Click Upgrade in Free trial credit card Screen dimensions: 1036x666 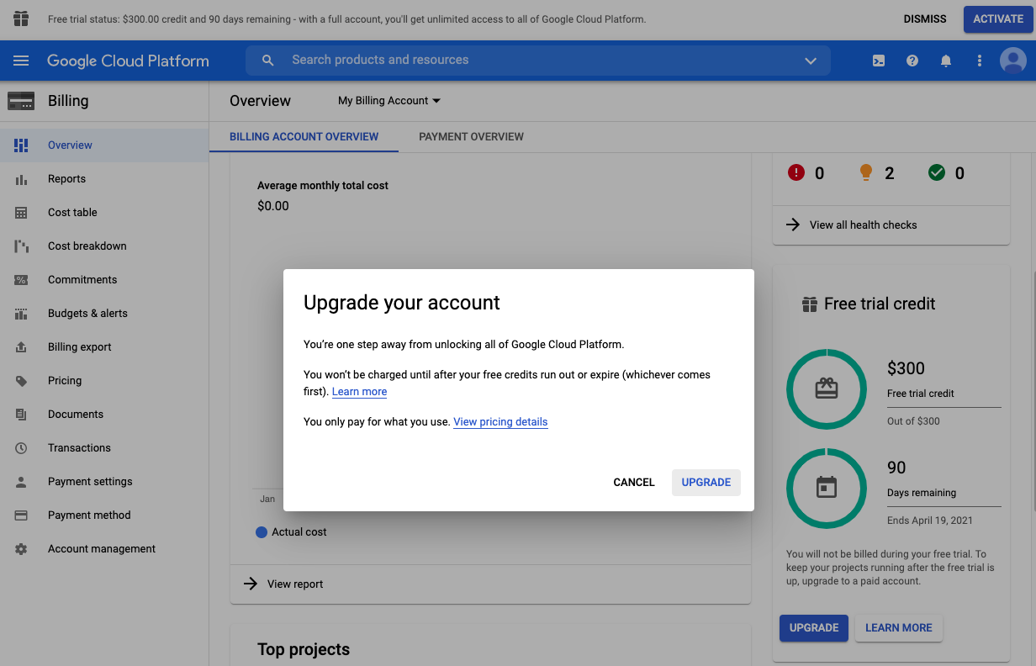pyautogui.click(x=814, y=628)
